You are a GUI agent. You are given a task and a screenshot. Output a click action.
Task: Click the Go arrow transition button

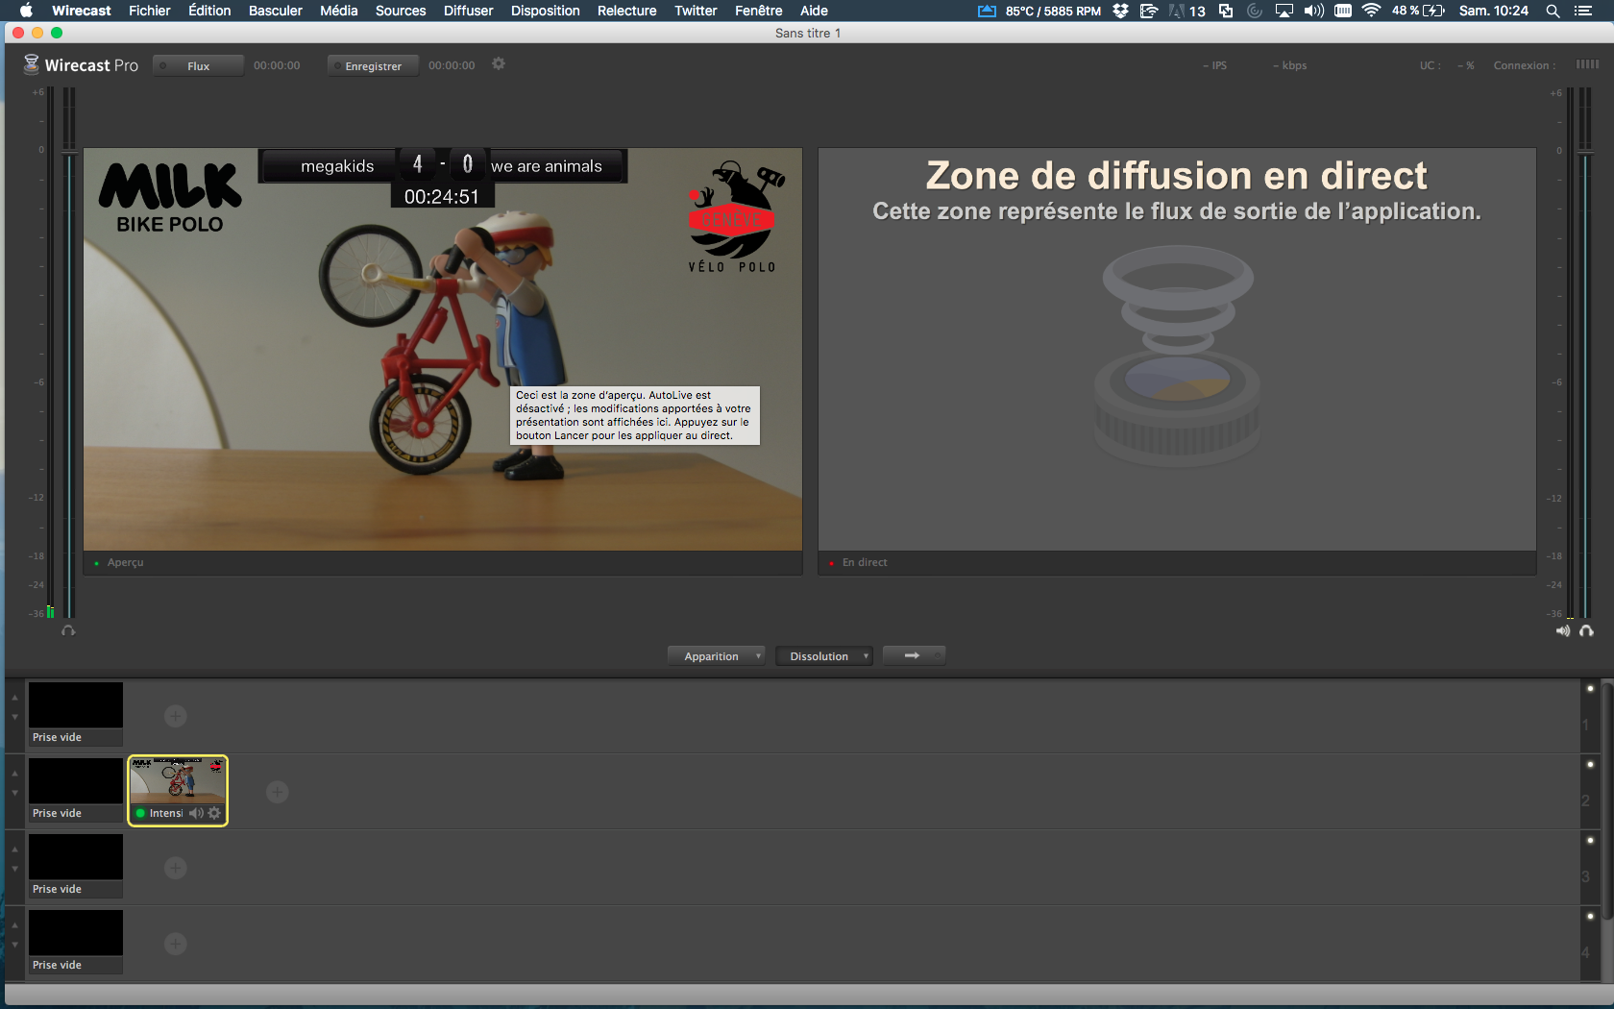[x=913, y=655]
